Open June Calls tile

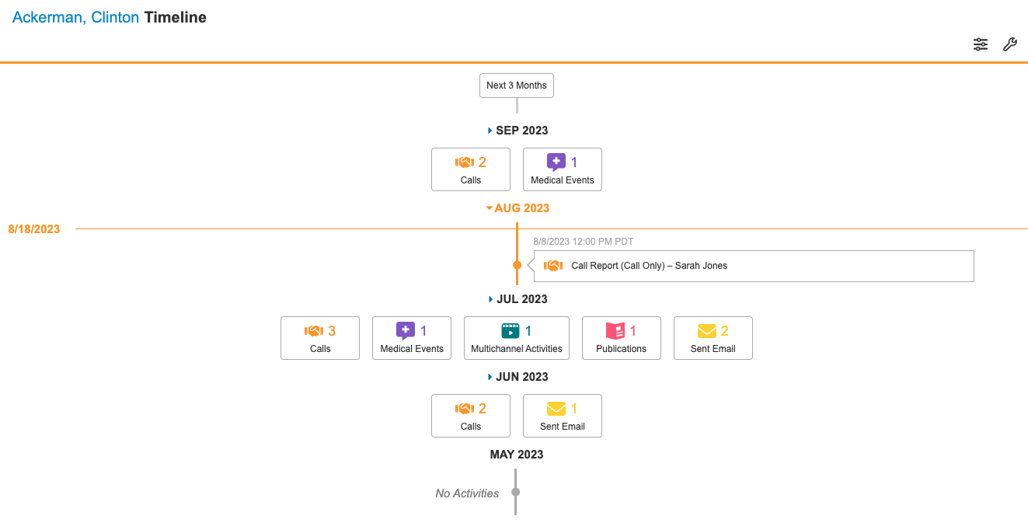(471, 416)
